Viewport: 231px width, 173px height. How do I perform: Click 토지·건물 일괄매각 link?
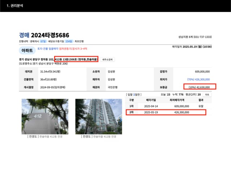click(x=48, y=49)
